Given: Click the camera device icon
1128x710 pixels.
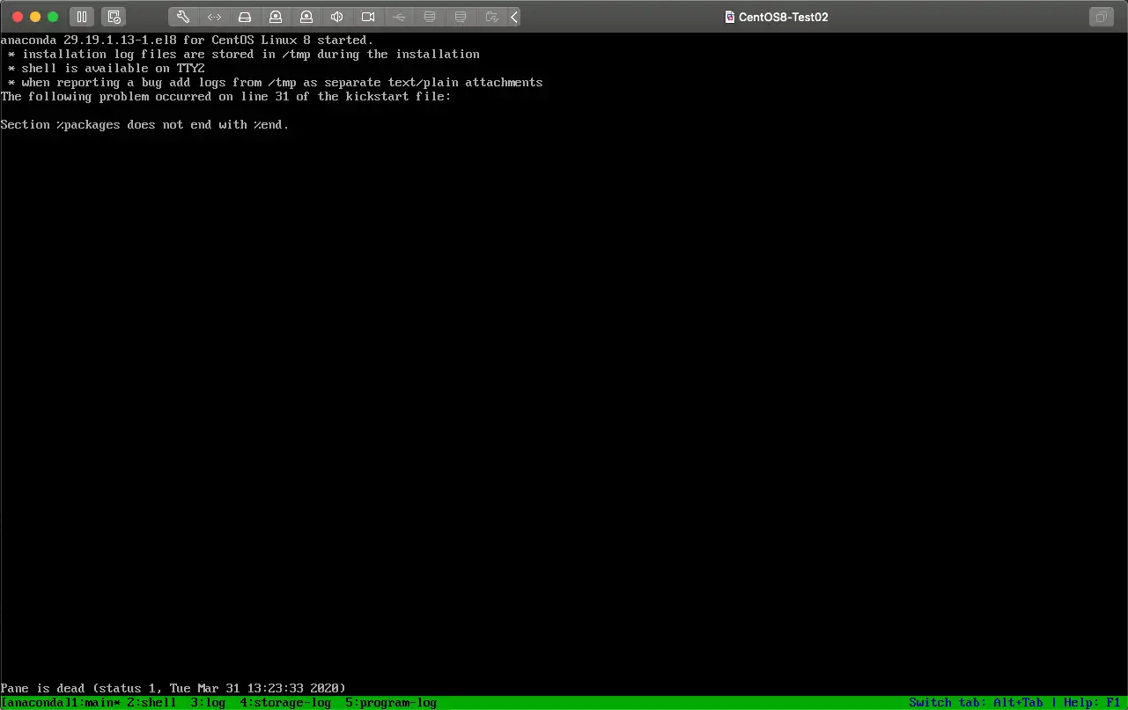Looking at the screenshot, I should tap(368, 17).
